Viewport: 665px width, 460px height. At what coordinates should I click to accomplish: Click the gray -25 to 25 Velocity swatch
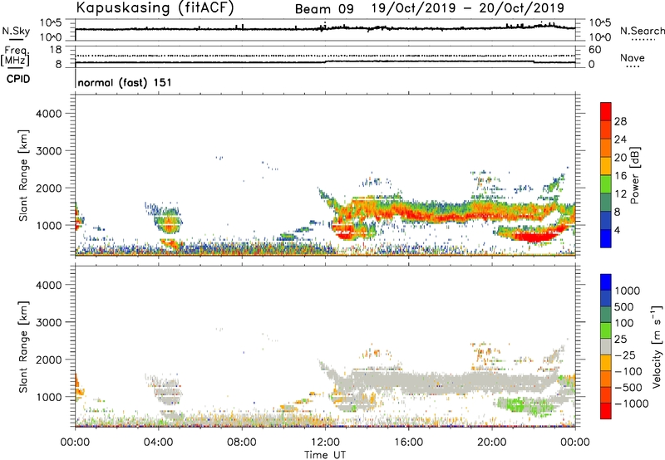click(x=606, y=347)
